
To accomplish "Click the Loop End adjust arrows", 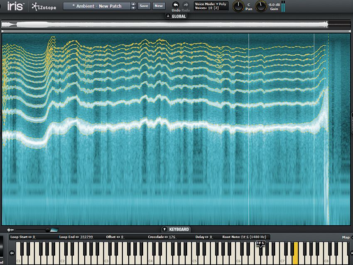I will 77,237.
